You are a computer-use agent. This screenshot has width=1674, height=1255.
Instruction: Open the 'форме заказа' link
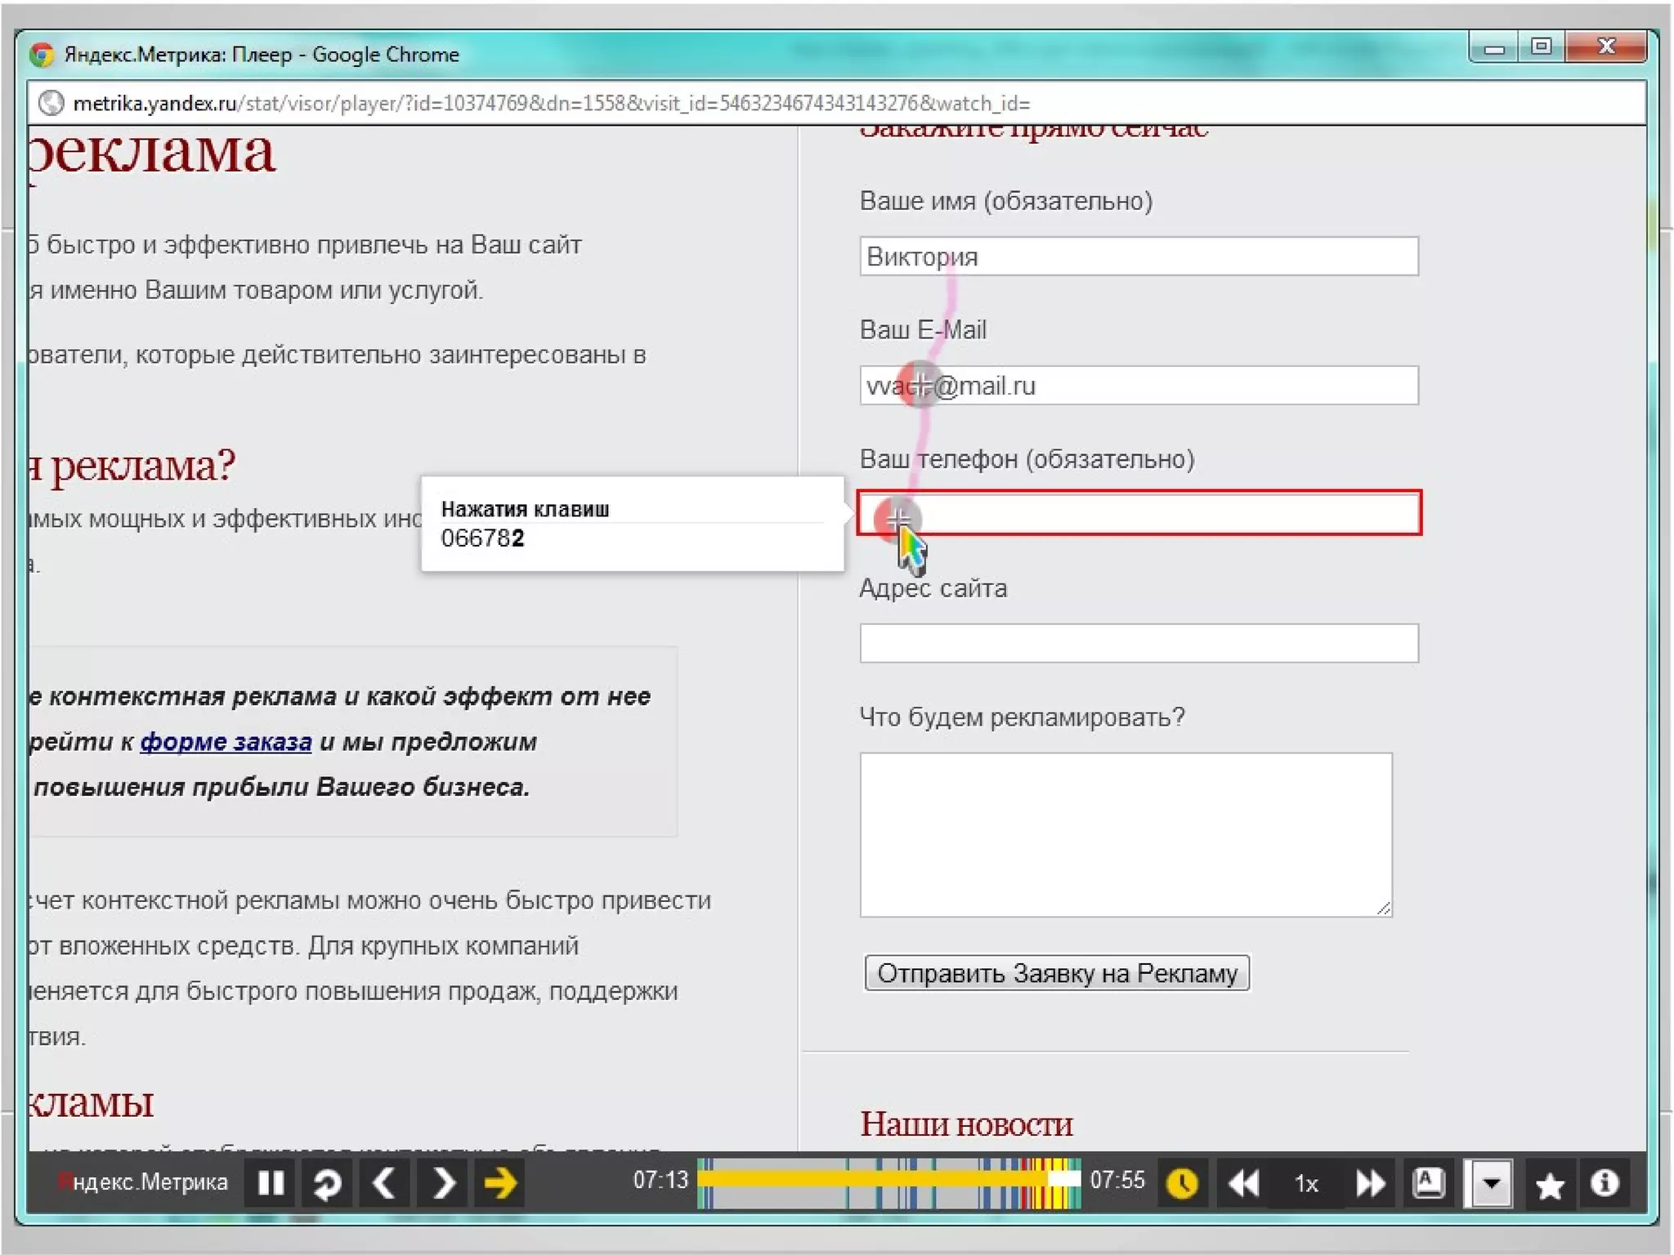tap(226, 742)
